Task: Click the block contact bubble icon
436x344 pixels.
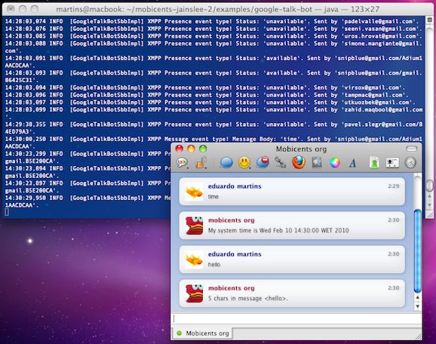Action: (263, 162)
